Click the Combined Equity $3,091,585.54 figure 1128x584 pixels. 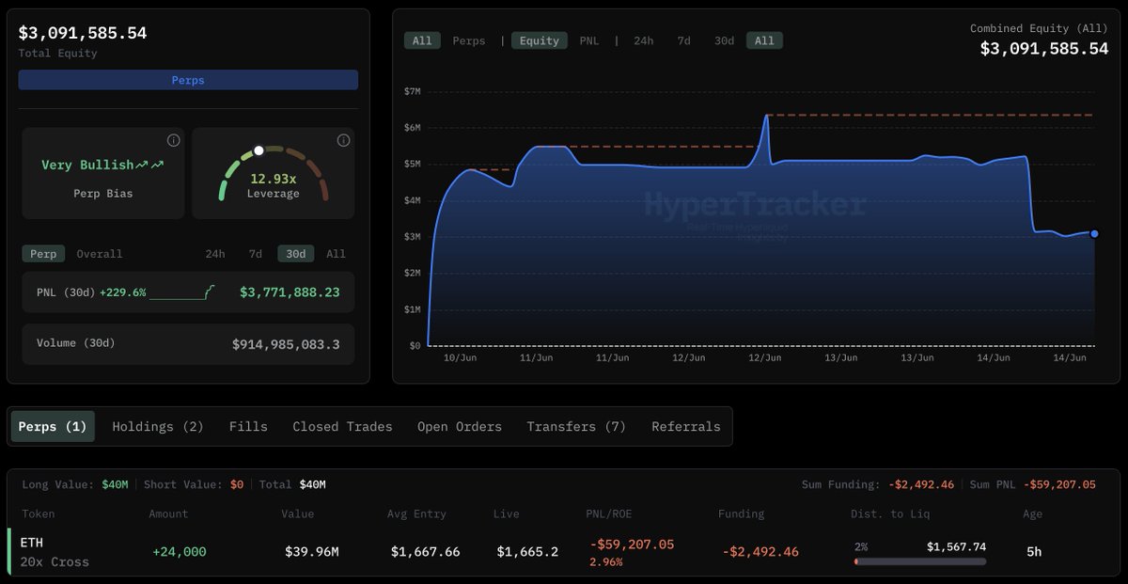[1044, 48]
